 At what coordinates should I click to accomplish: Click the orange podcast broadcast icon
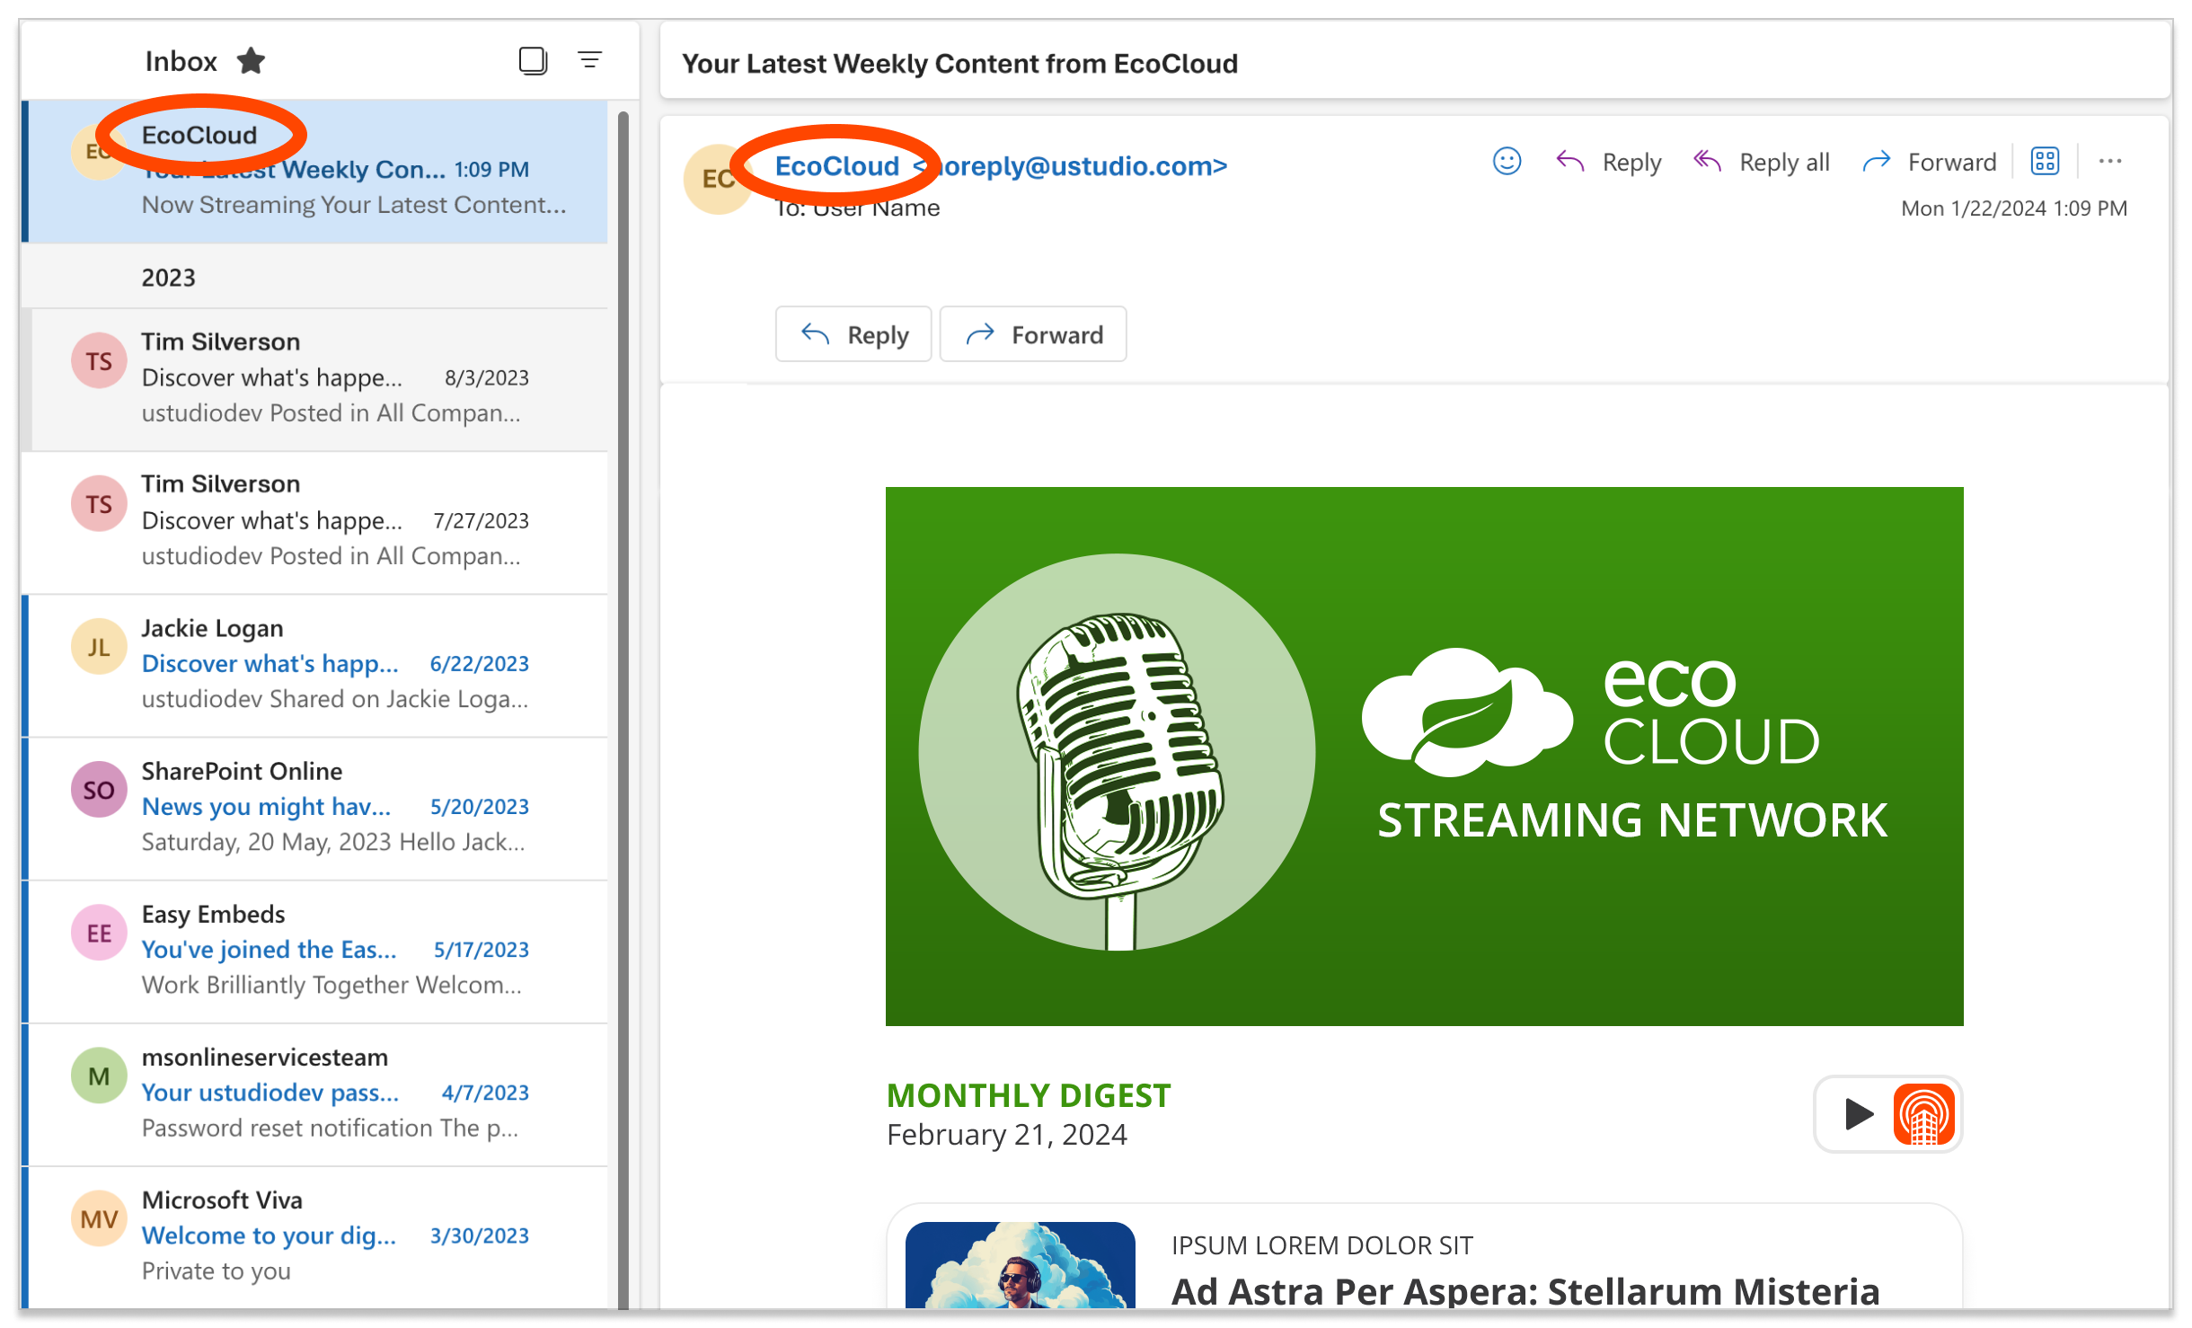click(x=1923, y=1114)
